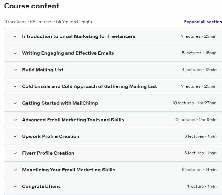Image resolution: width=222 pixels, height=195 pixels.
Task: Click the Upwork Profile Creation section title
Action: [x=51, y=136]
